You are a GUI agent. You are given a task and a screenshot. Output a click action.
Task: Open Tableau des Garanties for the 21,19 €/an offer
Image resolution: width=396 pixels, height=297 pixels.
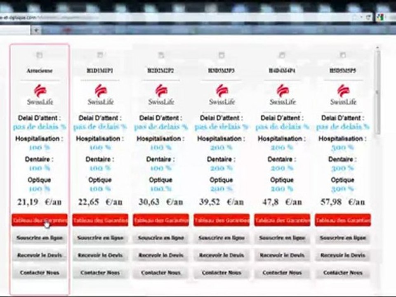click(x=40, y=220)
